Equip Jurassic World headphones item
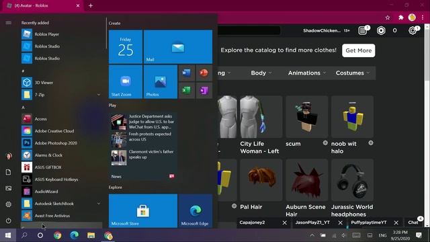 [x=352, y=180]
